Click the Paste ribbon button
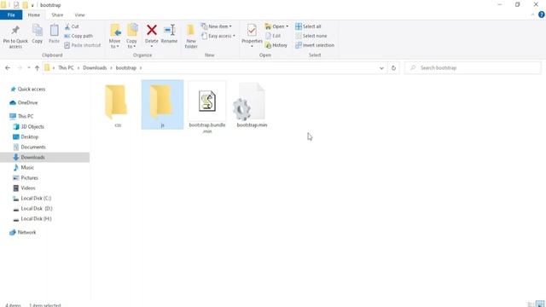This screenshot has height=307, width=546. pos(54,34)
